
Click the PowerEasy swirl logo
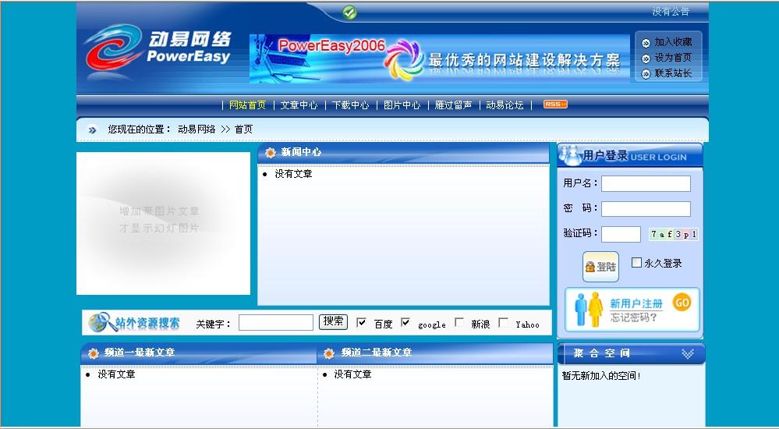tap(113, 48)
